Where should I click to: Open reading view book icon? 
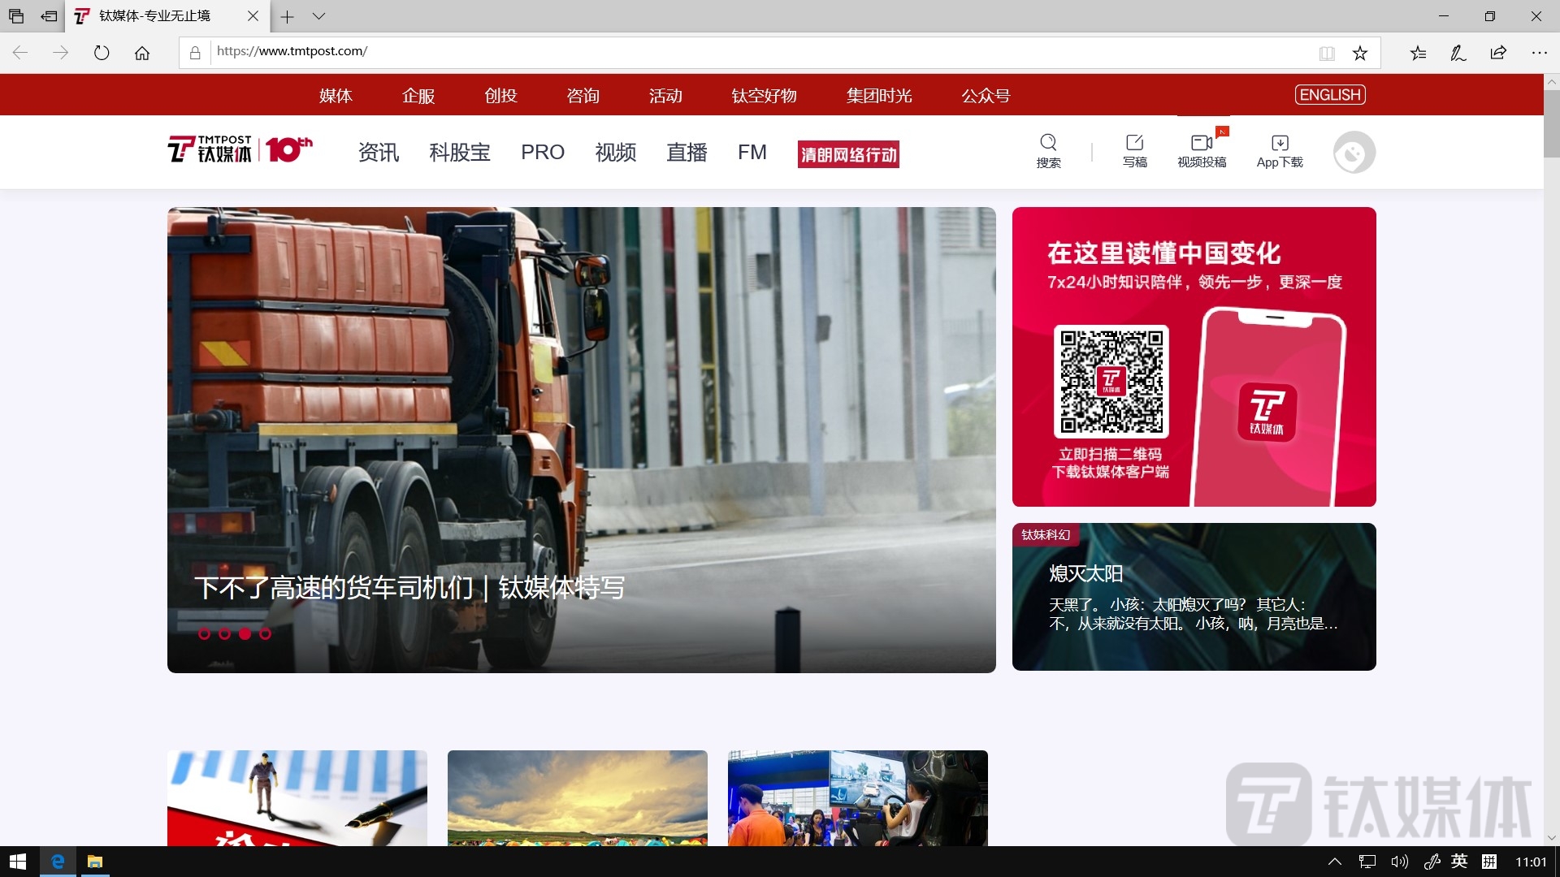pos(1327,54)
